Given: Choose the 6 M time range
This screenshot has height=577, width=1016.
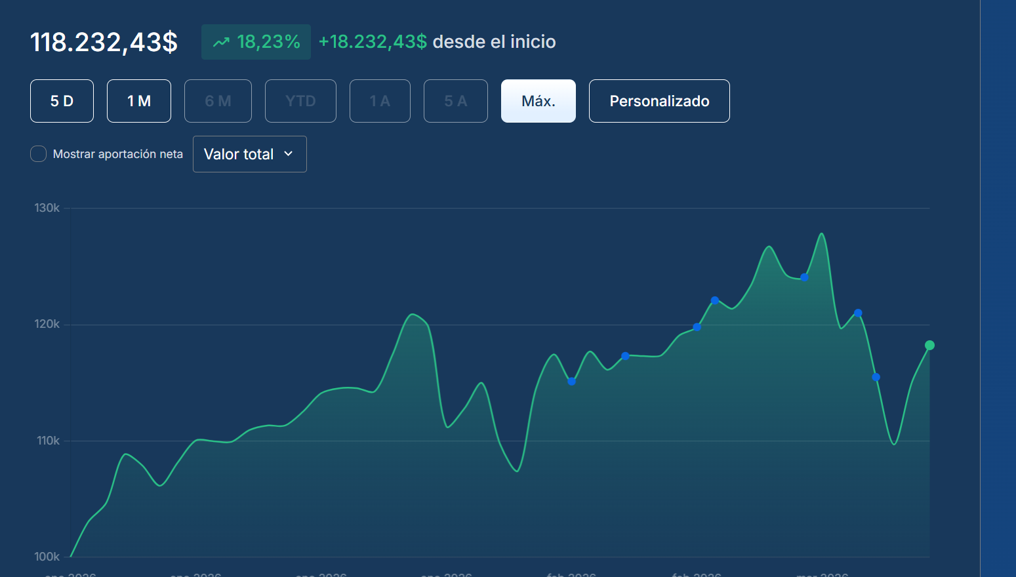Looking at the screenshot, I should (x=218, y=101).
